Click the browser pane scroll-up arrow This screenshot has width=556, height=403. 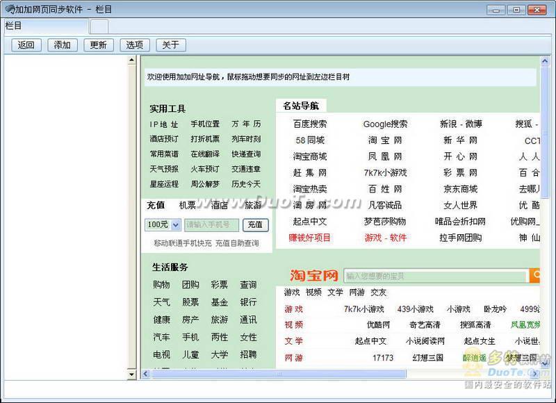click(545, 61)
